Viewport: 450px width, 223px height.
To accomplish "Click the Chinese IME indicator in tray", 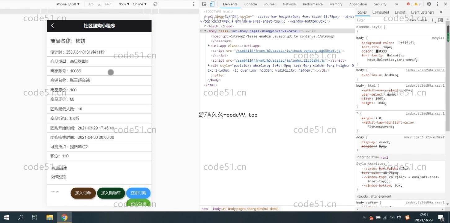I will click(399, 217).
